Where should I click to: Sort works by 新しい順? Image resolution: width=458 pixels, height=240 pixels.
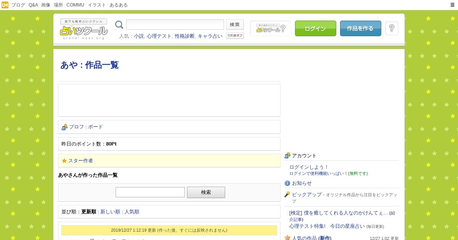110,212
